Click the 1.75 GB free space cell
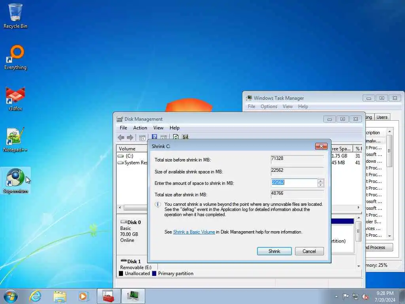This screenshot has width=405, height=304. coord(339,156)
